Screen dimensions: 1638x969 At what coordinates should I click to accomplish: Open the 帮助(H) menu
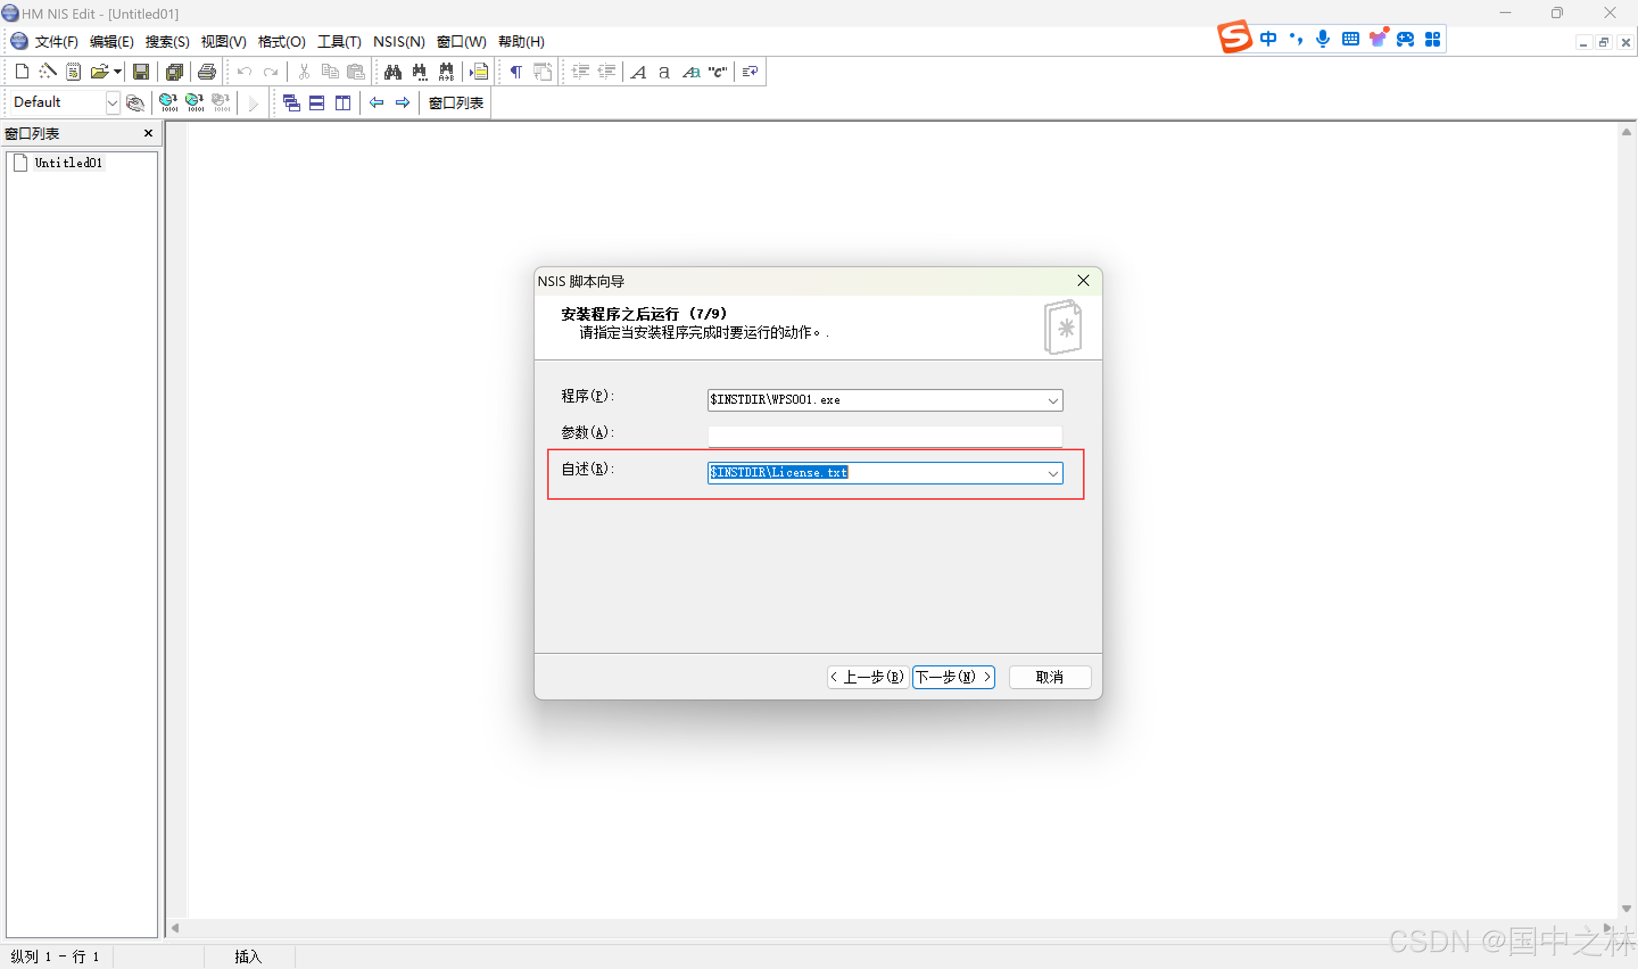pyautogui.click(x=521, y=42)
